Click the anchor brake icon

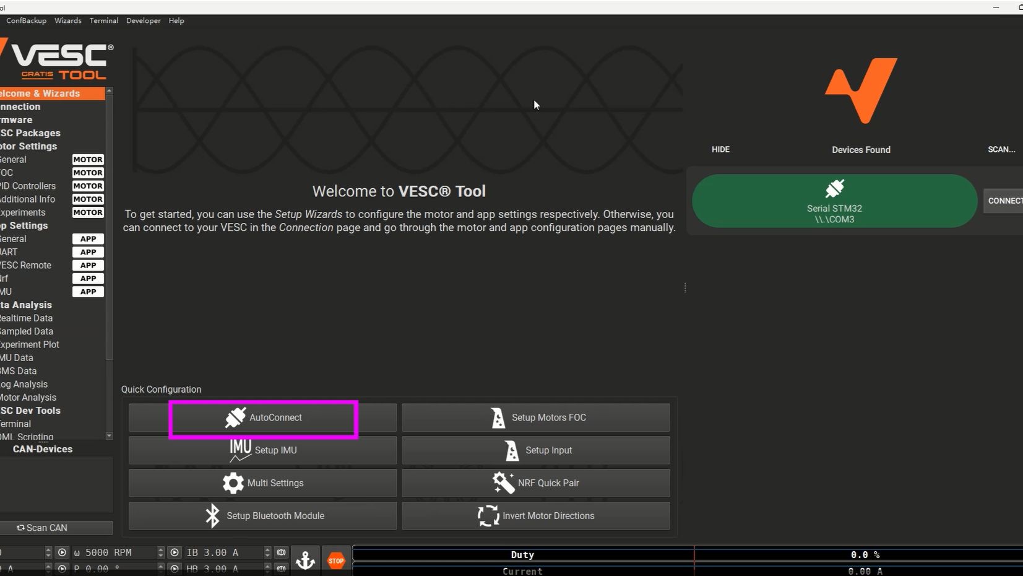point(305,561)
